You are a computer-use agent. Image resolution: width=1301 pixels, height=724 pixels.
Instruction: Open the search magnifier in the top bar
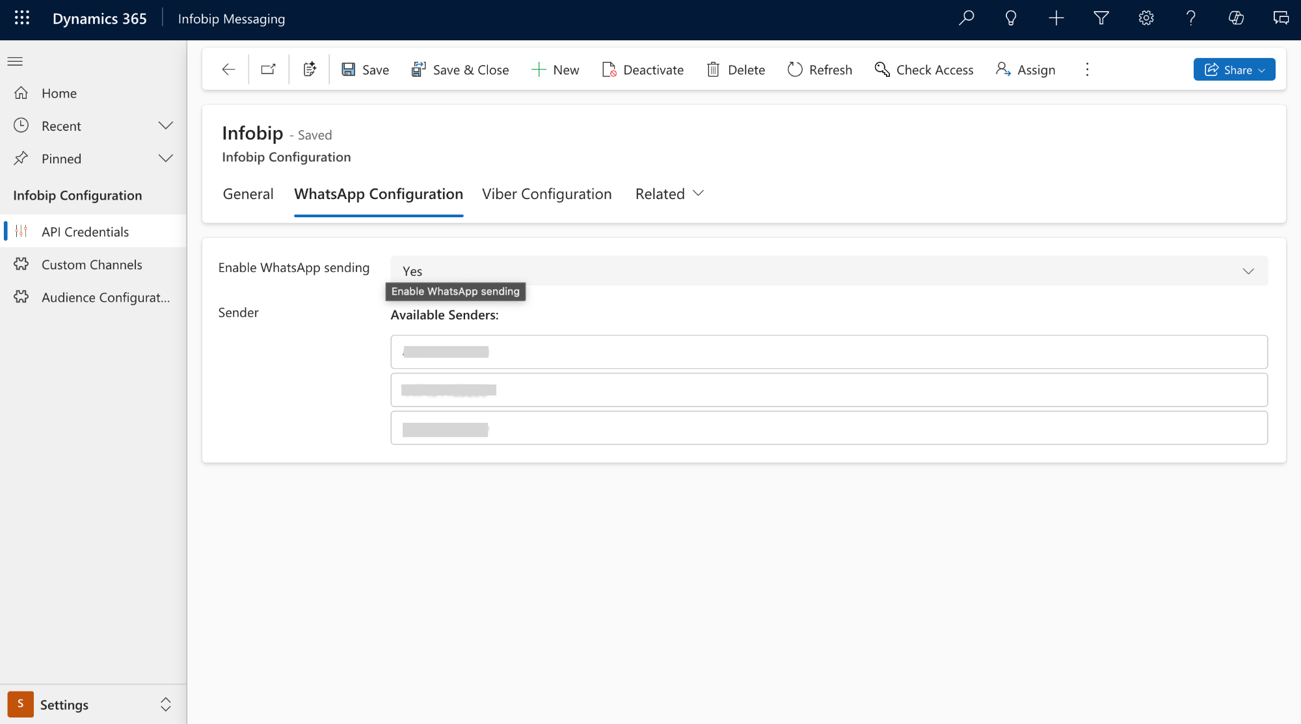pyautogui.click(x=966, y=18)
